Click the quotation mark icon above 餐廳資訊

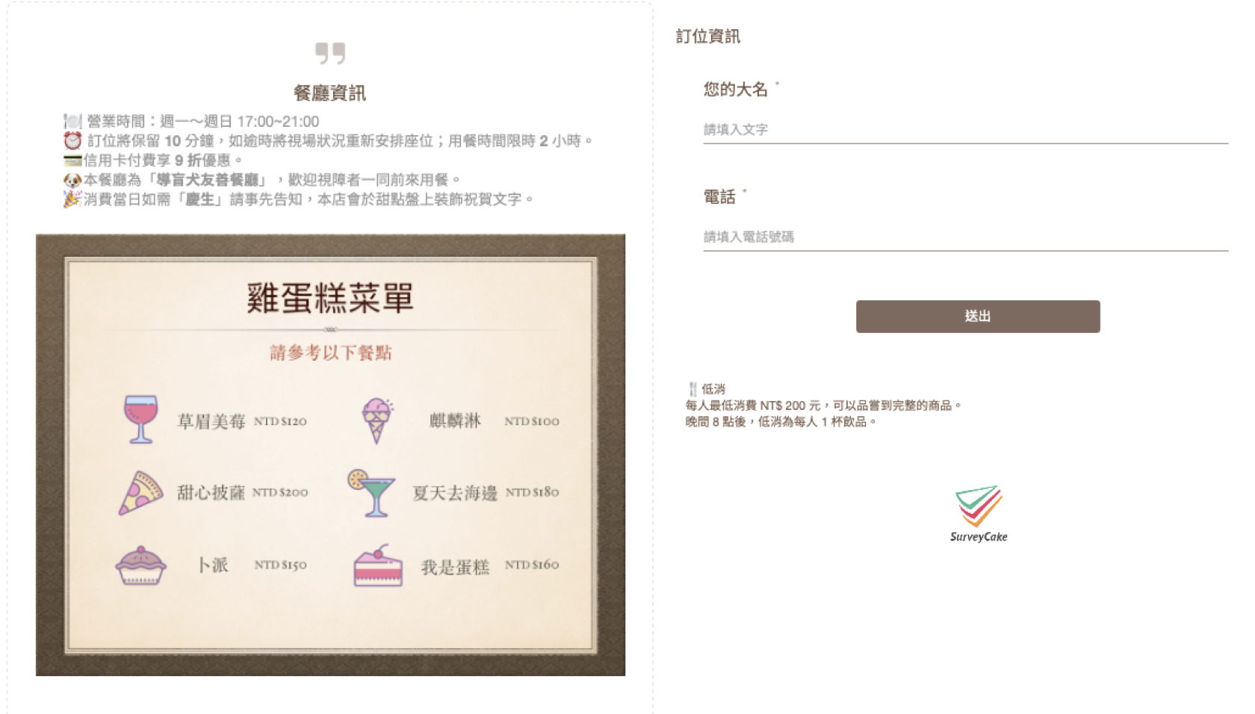point(330,54)
